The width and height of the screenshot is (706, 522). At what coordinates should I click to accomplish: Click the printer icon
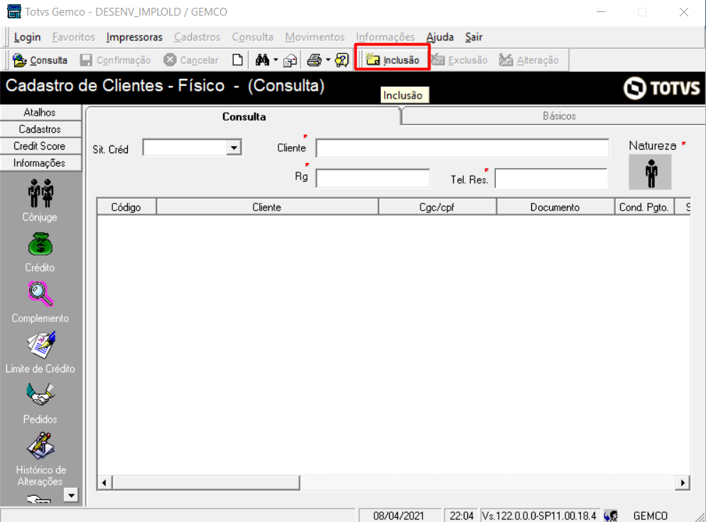click(314, 60)
